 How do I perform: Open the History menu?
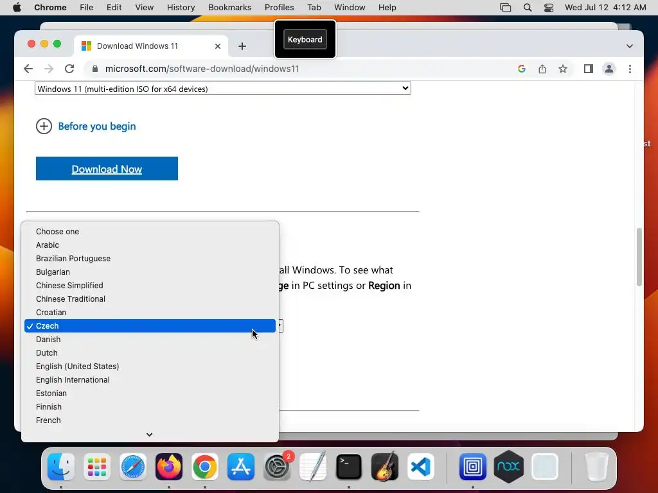click(x=181, y=8)
